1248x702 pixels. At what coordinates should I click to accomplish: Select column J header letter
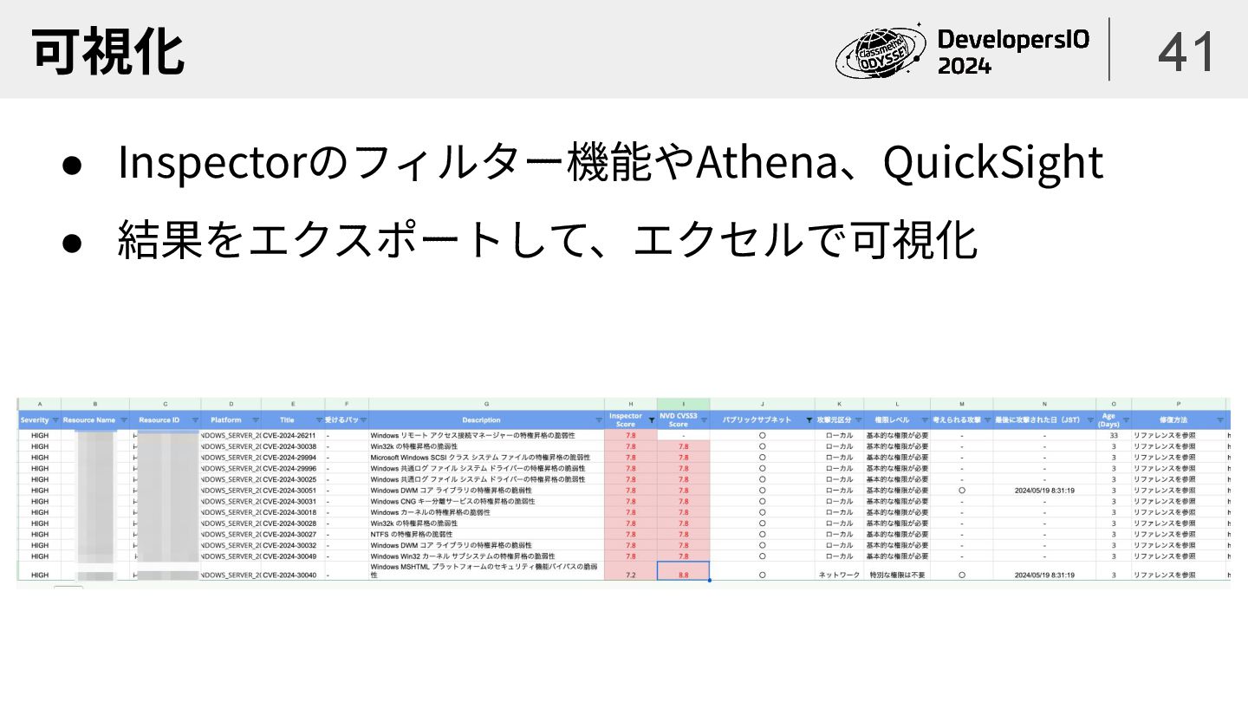point(763,404)
